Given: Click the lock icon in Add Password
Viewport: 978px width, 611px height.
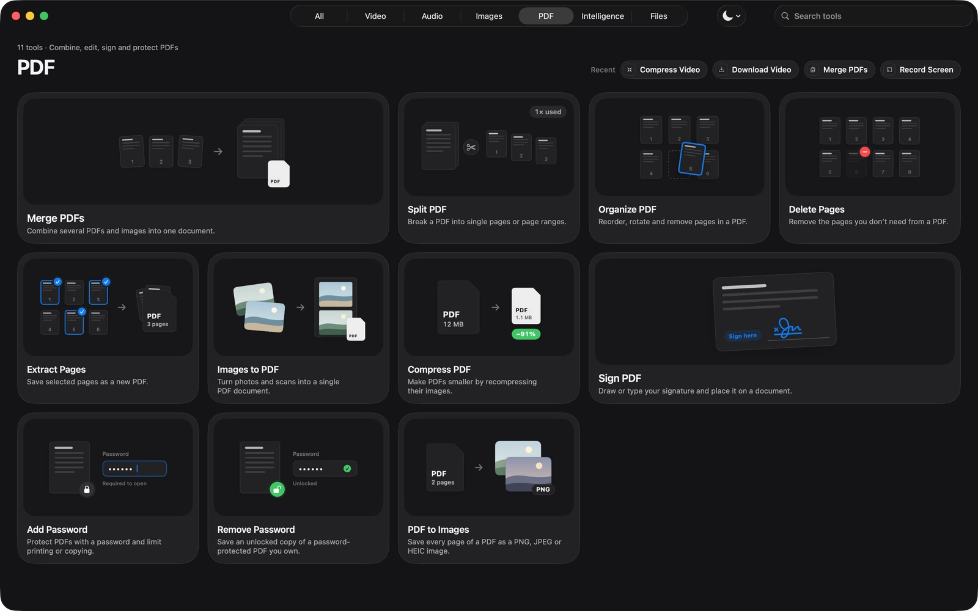Looking at the screenshot, I should pos(87,489).
